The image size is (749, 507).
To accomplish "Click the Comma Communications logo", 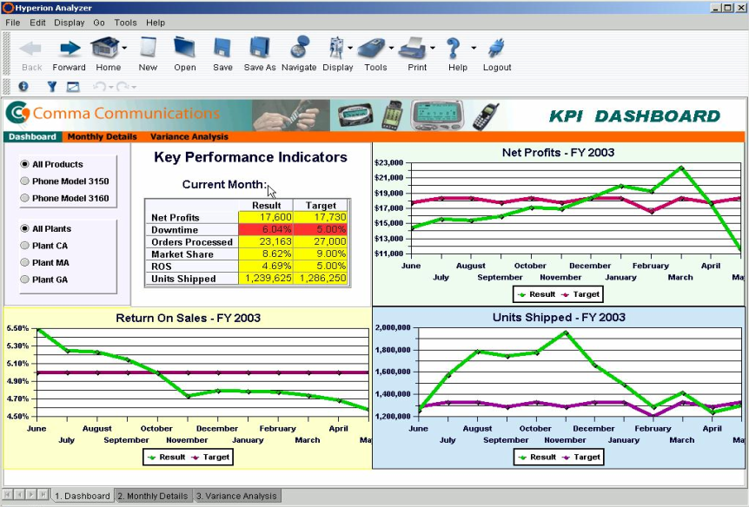I will click(x=113, y=113).
